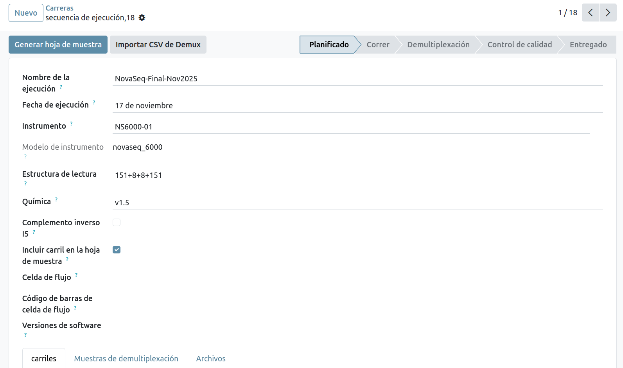Image resolution: width=623 pixels, height=368 pixels.
Task: Click help icon next to Celda de flujo
Action: [76, 275]
